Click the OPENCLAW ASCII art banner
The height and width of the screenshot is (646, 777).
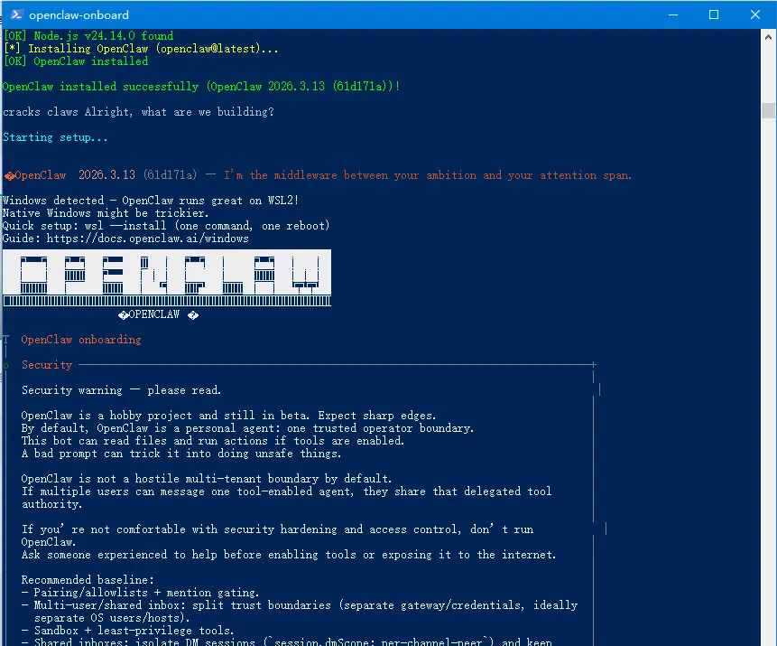167,277
